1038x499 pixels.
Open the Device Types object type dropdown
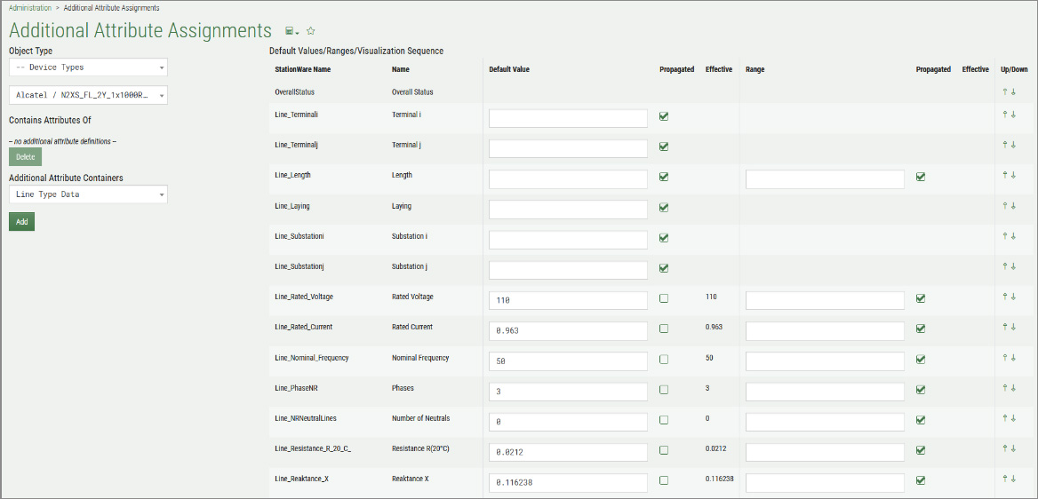point(88,67)
